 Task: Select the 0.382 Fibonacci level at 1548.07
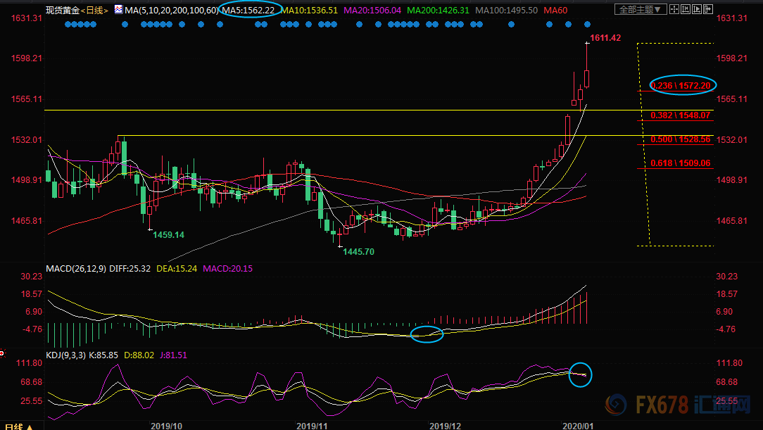point(681,115)
